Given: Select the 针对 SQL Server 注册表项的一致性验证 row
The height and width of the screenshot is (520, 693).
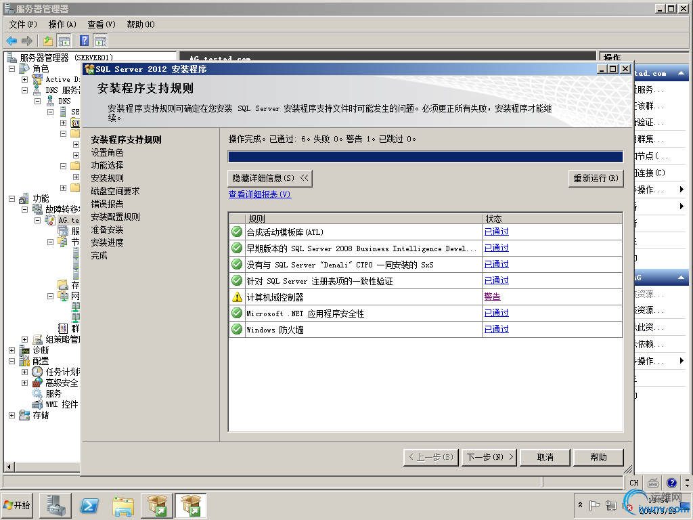Looking at the screenshot, I should point(426,281).
